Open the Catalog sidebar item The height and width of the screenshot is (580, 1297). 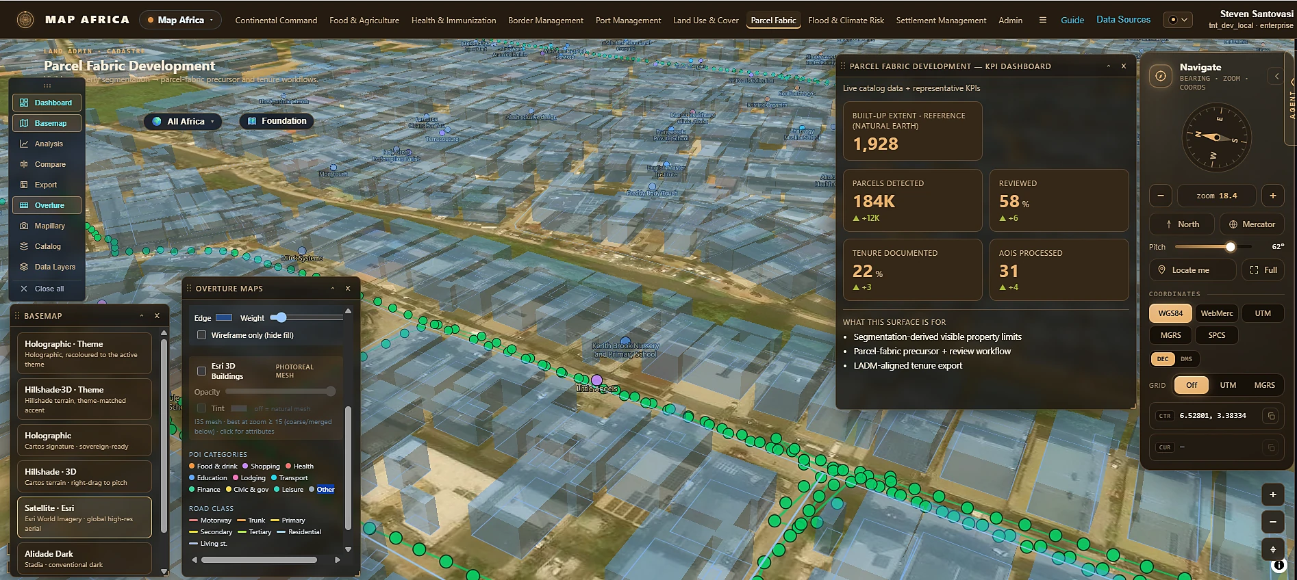point(47,246)
